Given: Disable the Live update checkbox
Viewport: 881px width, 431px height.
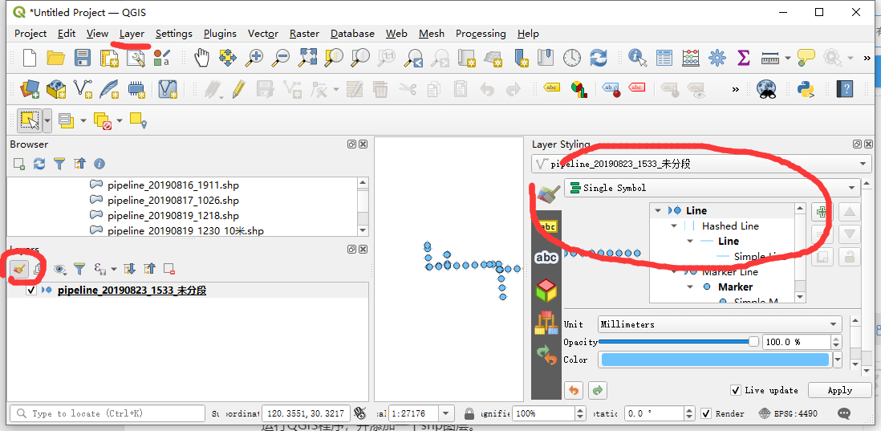Looking at the screenshot, I should click(x=736, y=390).
